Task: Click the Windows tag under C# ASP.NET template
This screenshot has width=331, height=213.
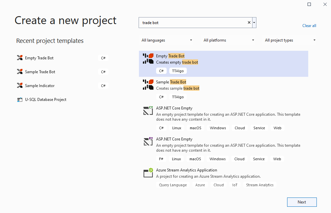Action: click(218, 128)
